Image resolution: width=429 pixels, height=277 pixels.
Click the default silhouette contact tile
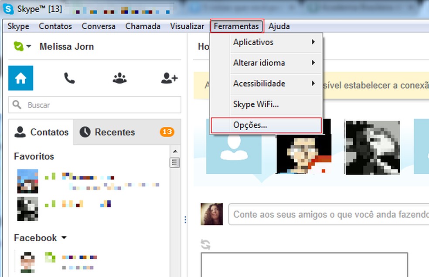coord(234,154)
